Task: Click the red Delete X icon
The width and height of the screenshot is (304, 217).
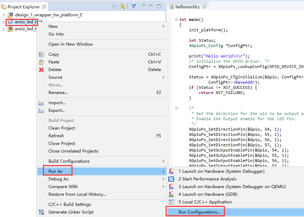Action: click(41, 70)
